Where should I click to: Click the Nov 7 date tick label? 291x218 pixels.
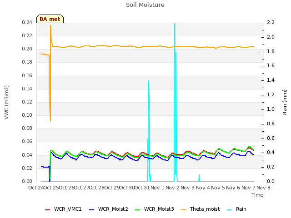pyautogui.click(x=248, y=188)
